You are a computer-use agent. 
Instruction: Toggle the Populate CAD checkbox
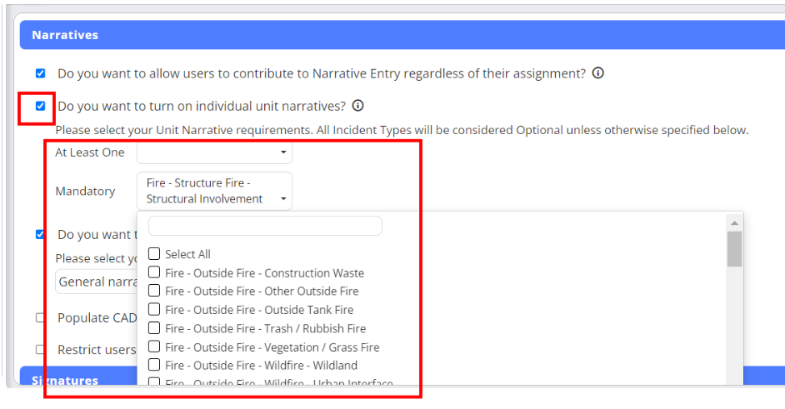pyautogui.click(x=41, y=317)
